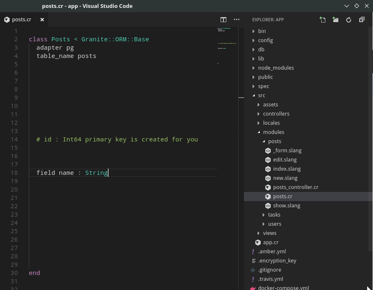
Task: Click the docker-compose.yml docker icon
Action: [253, 288]
